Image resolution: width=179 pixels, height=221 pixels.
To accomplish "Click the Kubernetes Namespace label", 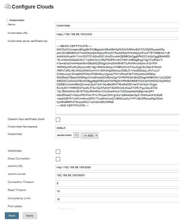I will click(x=23, y=127).
